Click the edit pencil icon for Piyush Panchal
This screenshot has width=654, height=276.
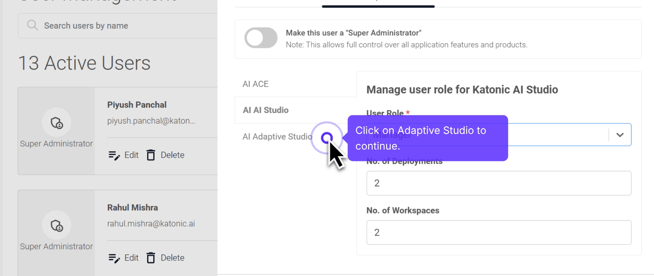pyautogui.click(x=114, y=155)
